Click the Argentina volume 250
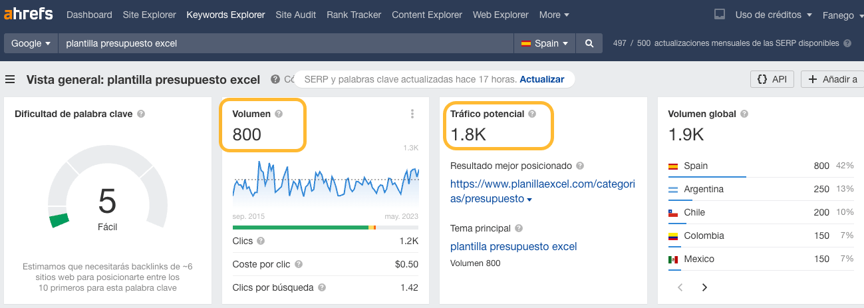The width and height of the screenshot is (864, 308). [821, 190]
